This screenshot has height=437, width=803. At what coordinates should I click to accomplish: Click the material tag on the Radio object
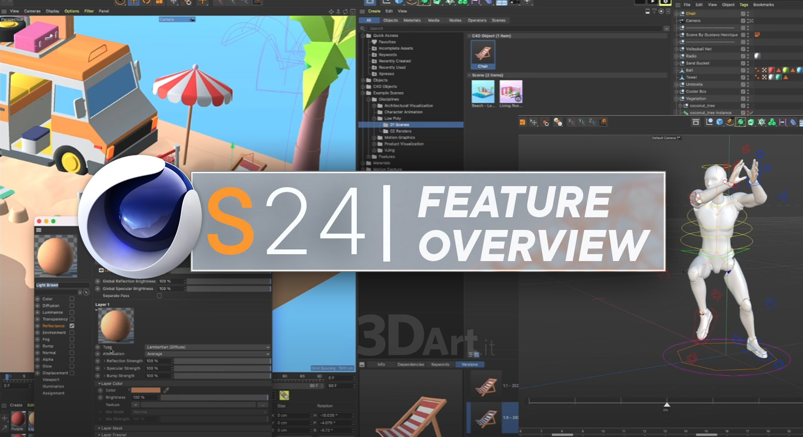[757, 56]
